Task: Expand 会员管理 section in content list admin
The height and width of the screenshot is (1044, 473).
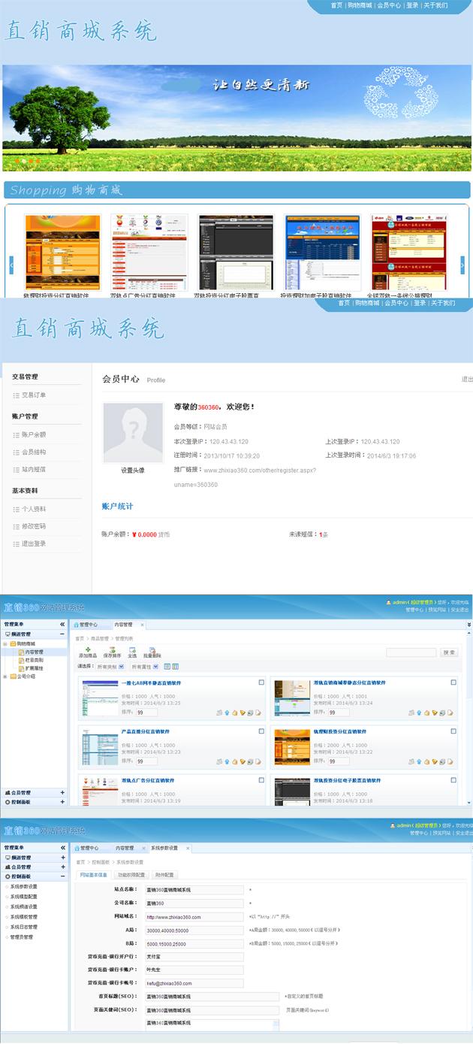Action: point(62,793)
